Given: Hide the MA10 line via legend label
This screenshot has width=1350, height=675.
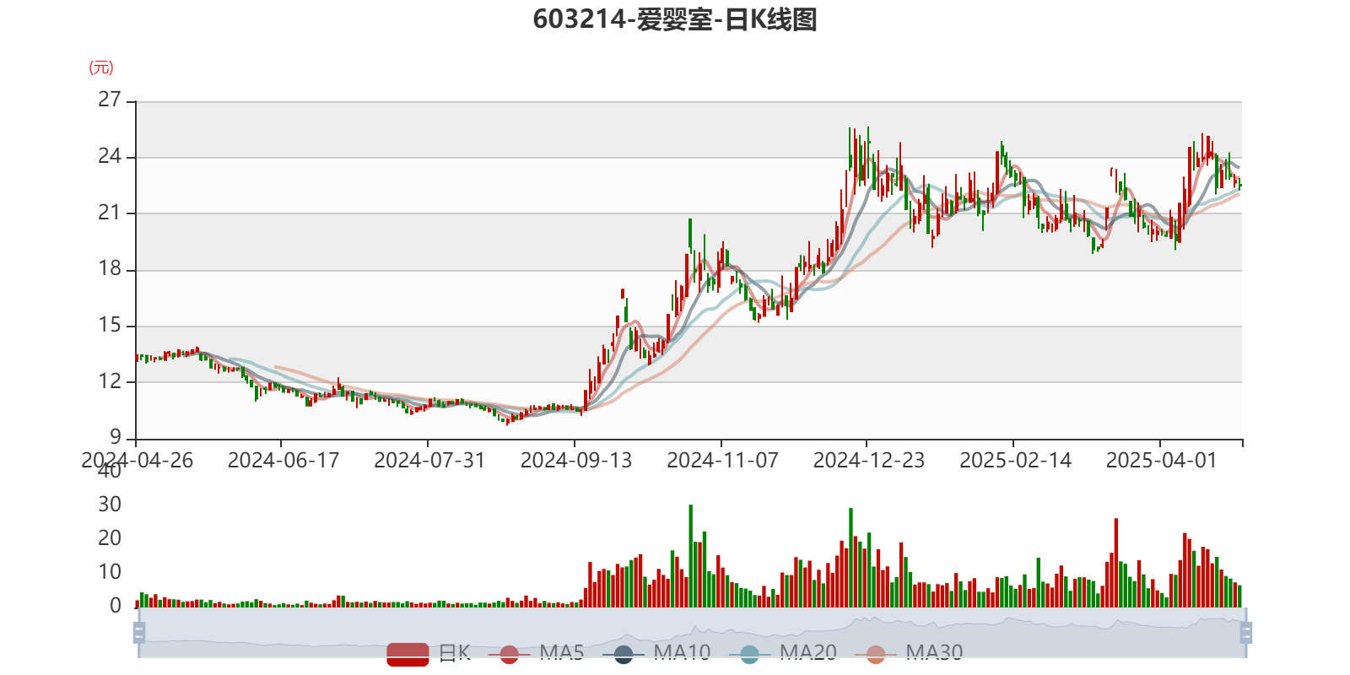Looking at the screenshot, I should [682, 652].
